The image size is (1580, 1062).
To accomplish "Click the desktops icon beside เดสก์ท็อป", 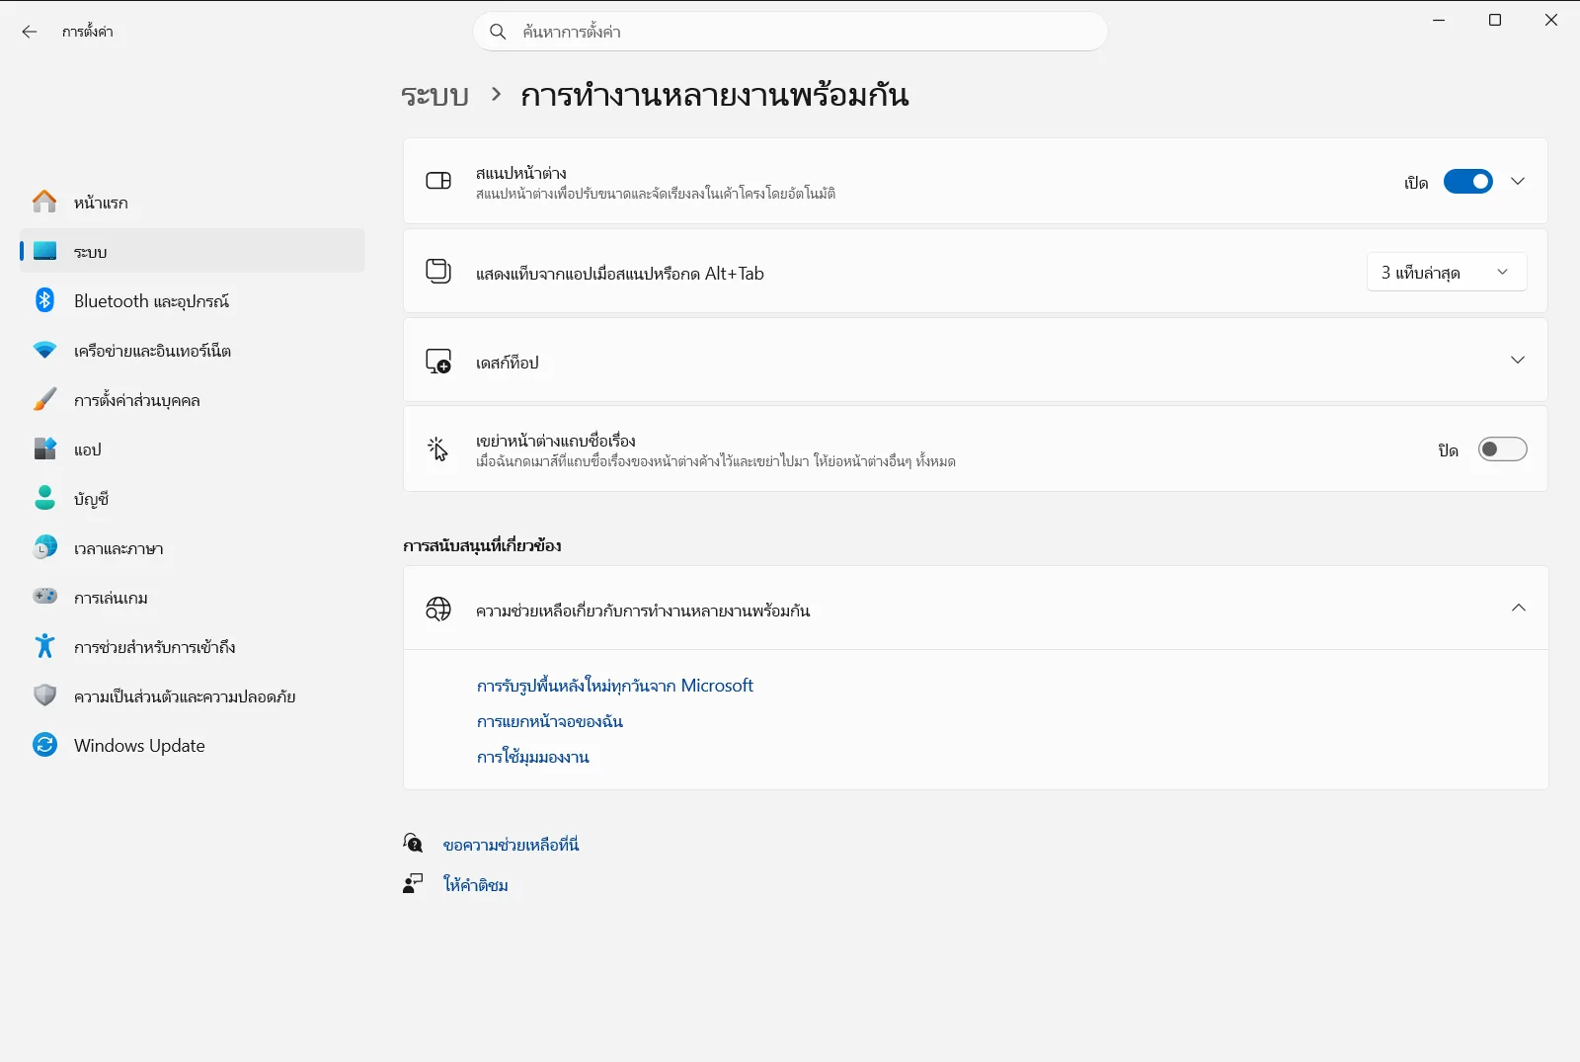I will coord(438,361).
